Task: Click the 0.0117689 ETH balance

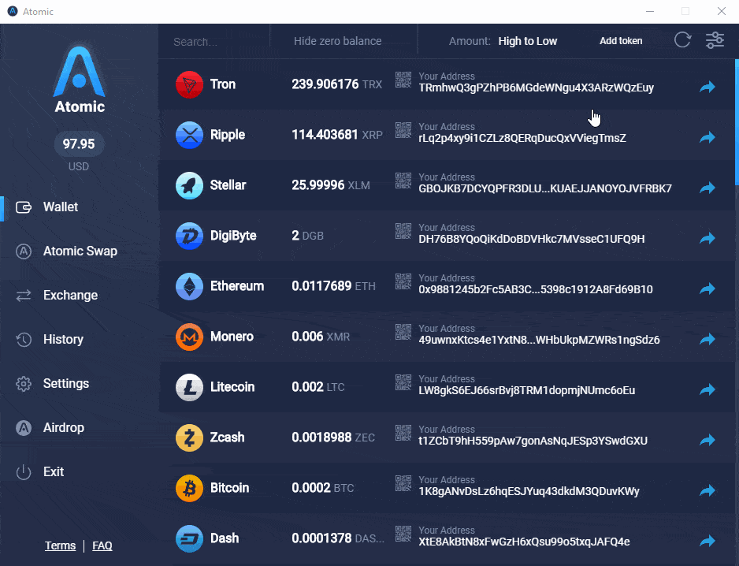Action: [333, 286]
